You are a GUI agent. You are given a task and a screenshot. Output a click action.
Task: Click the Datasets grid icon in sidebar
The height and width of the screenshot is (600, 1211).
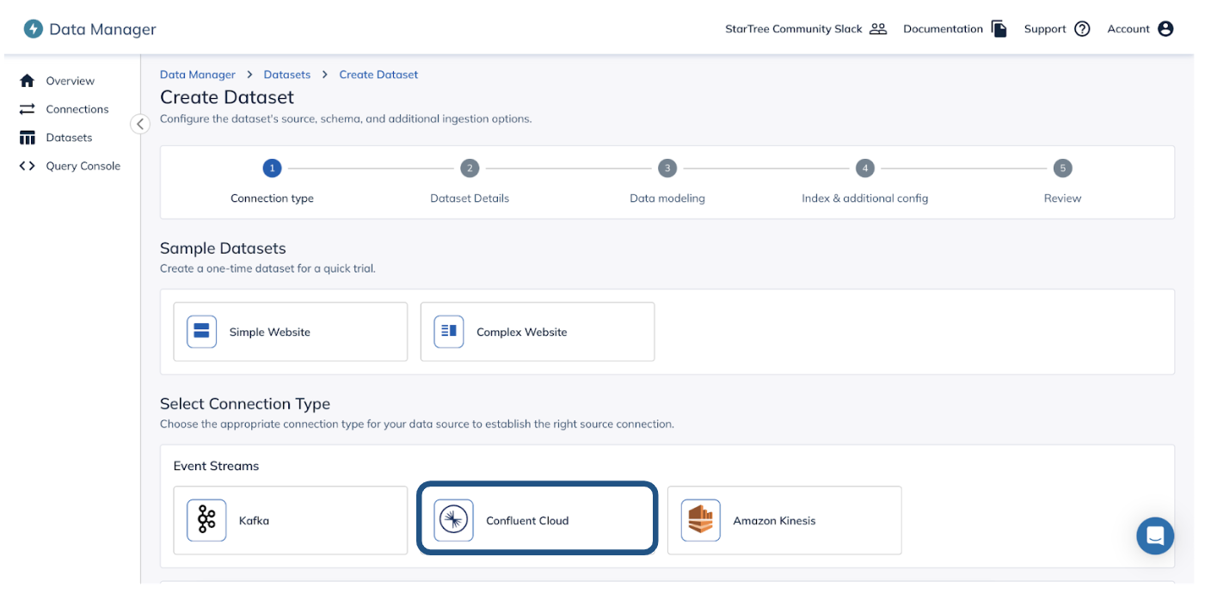point(26,138)
